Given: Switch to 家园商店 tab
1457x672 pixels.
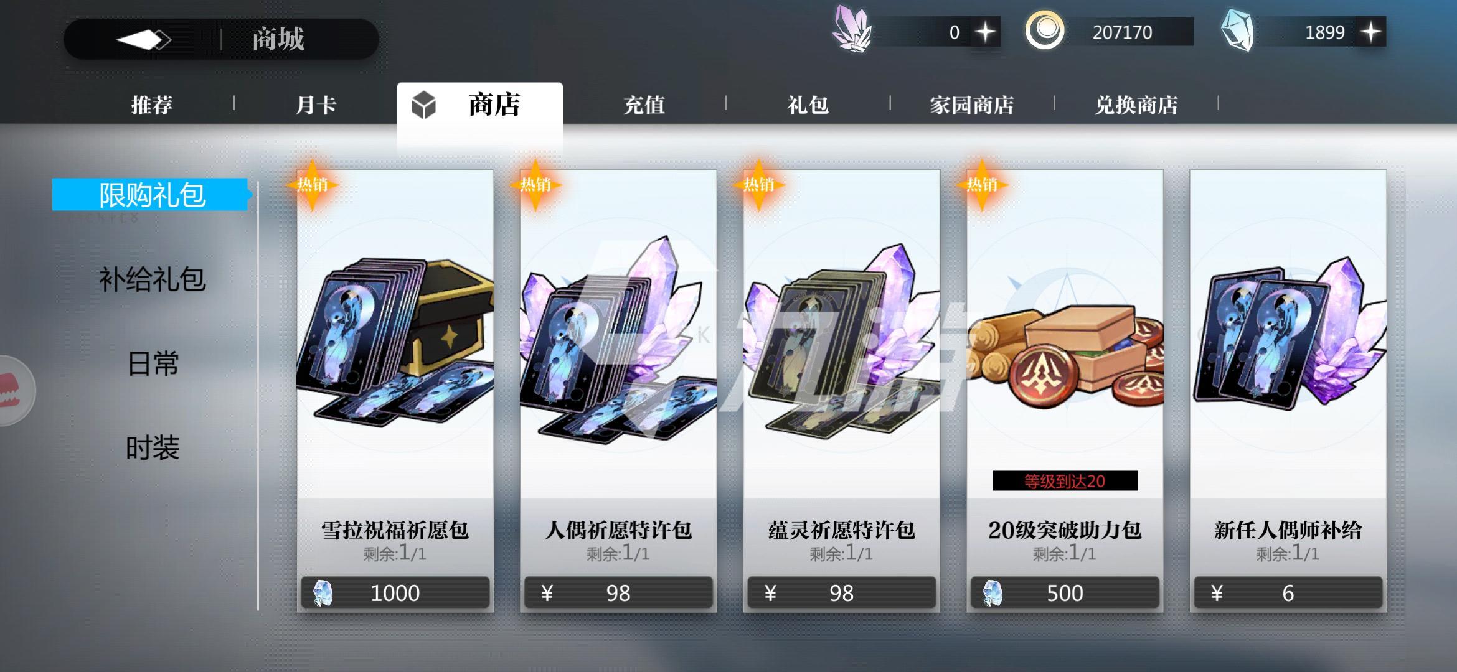Looking at the screenshot, I should [972, 105].
